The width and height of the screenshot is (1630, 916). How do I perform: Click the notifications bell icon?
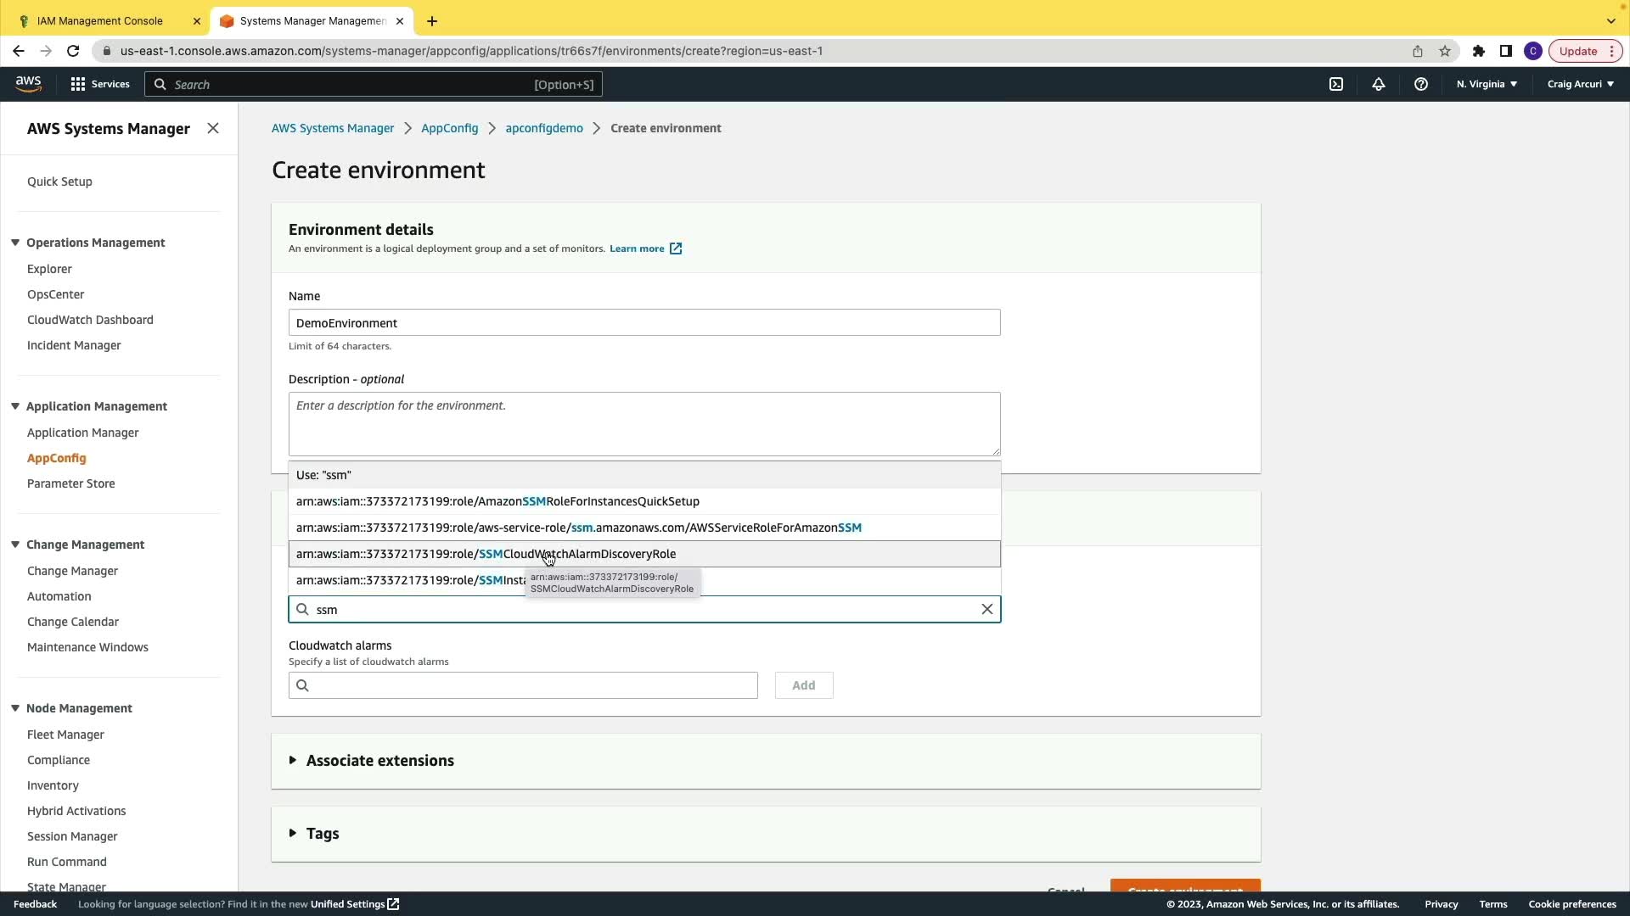(1379, 84)
